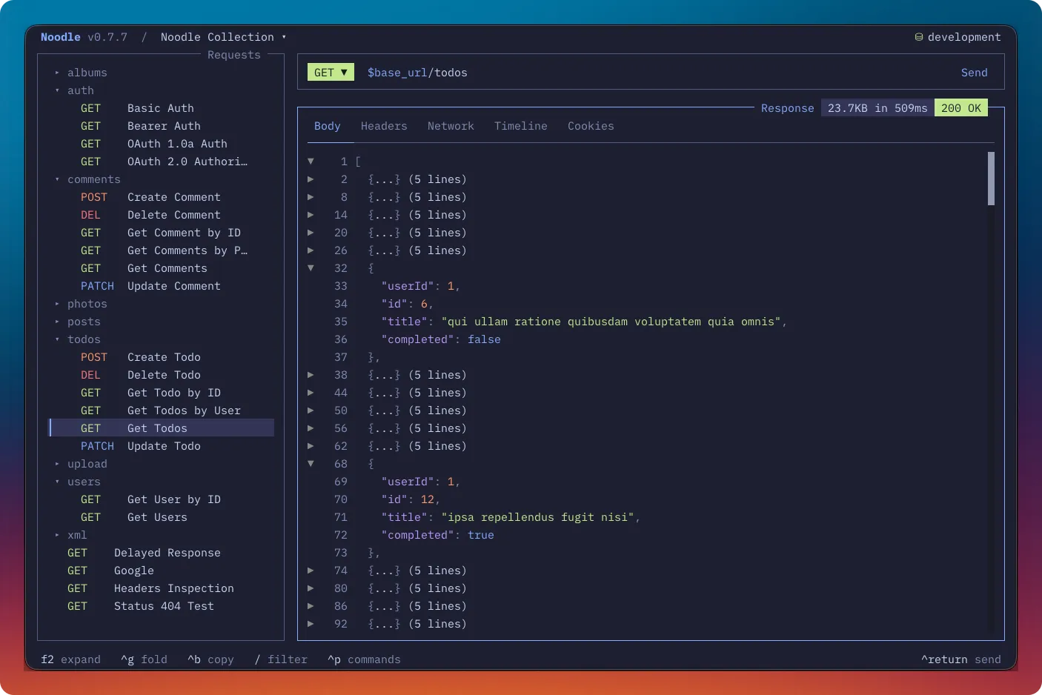
Task: Collapse the JSON object at line 32
Action: click(311, 268)
